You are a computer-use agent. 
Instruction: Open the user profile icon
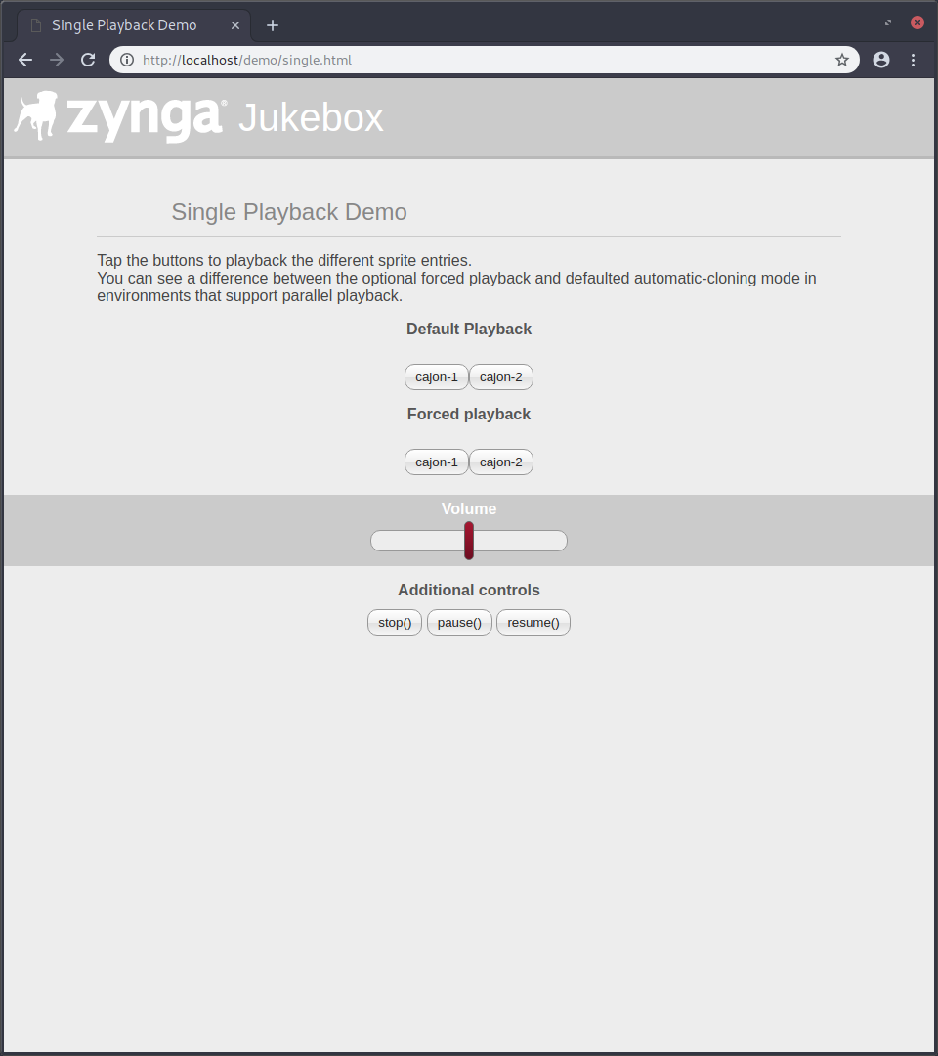[x=881, y=60]
